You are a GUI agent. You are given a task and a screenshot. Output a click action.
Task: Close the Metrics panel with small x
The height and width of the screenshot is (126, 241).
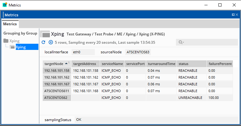(x=237, y=15)
